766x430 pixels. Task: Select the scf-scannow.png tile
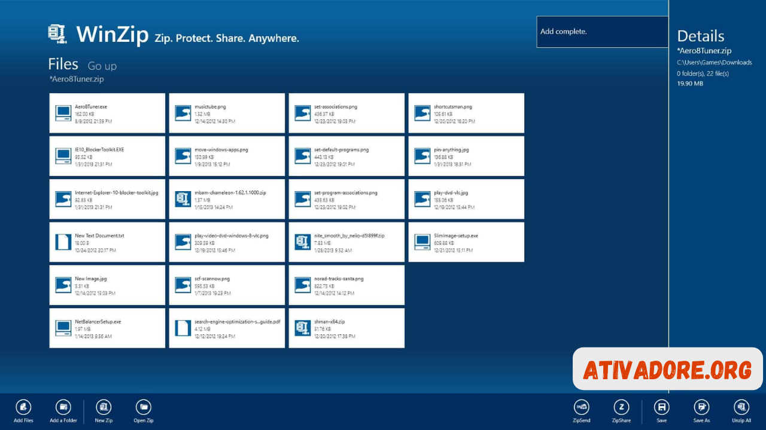227,285
